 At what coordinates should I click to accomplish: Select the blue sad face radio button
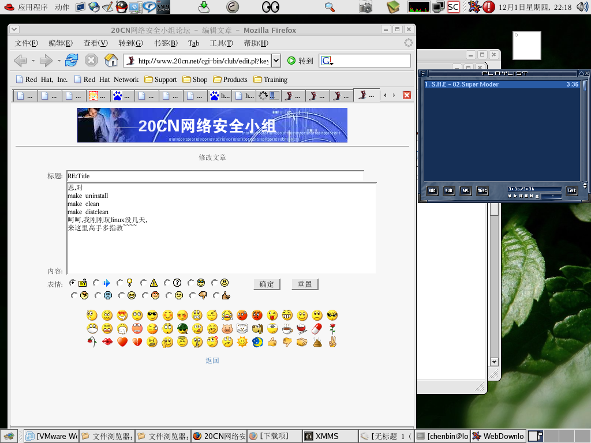(x=98, y=295)
